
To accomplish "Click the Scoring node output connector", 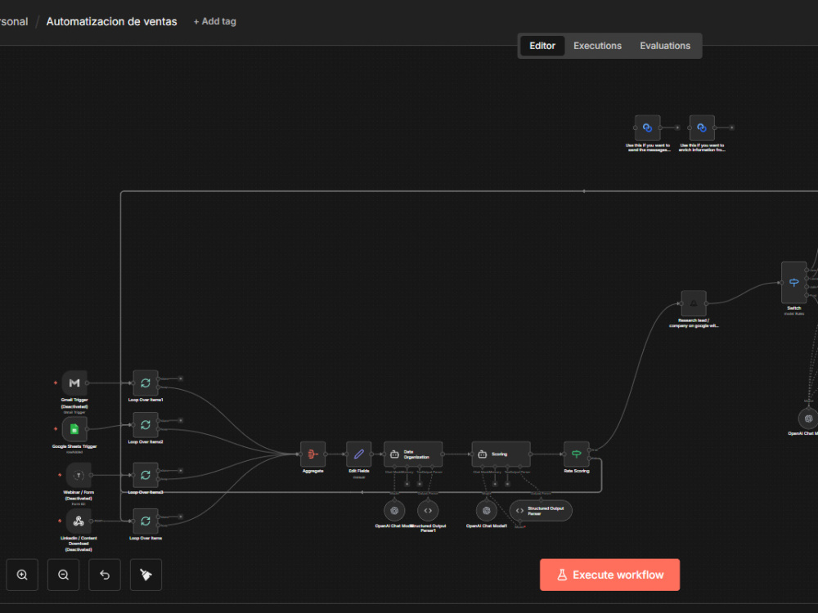I will point(531,454).
